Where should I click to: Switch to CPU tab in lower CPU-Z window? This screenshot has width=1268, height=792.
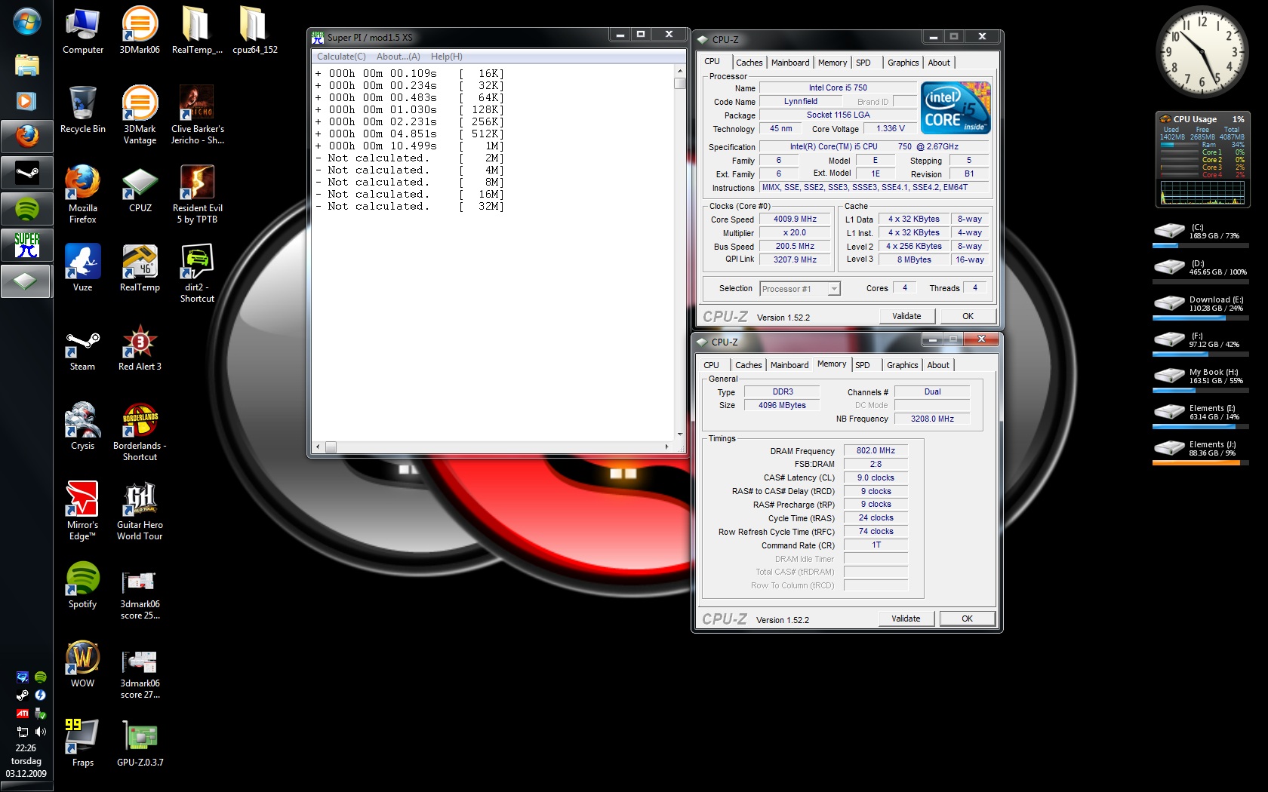(x=711, y=365)
